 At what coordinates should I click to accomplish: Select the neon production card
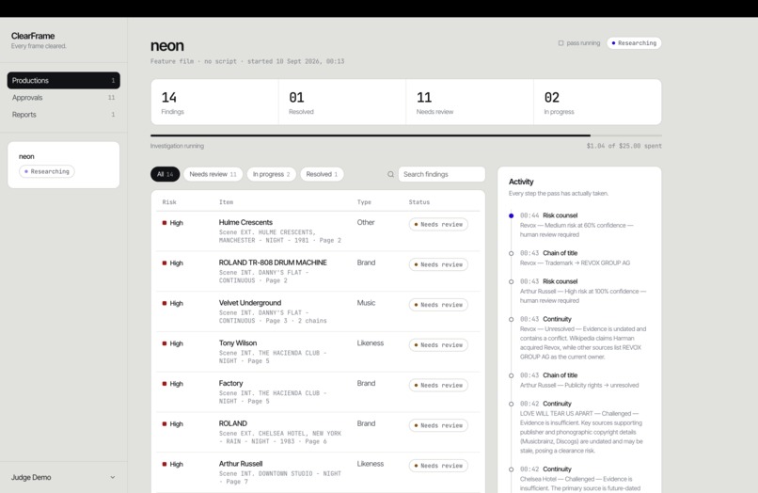click(63, 165)
